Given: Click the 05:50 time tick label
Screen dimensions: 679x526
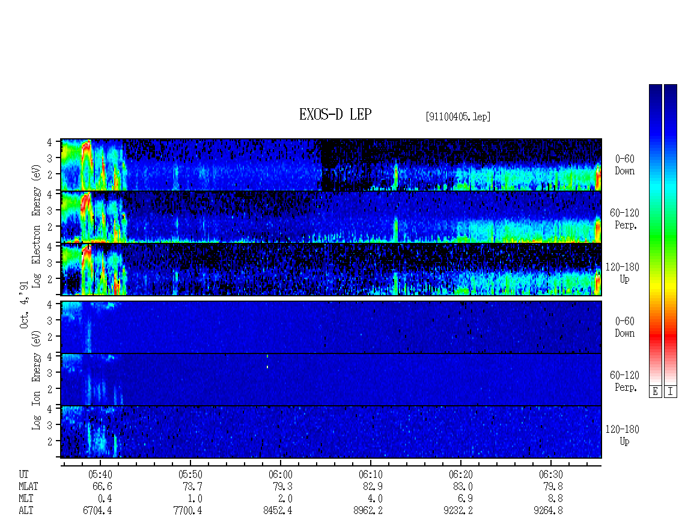Looking at the screenshot, I should click(190, 474).
